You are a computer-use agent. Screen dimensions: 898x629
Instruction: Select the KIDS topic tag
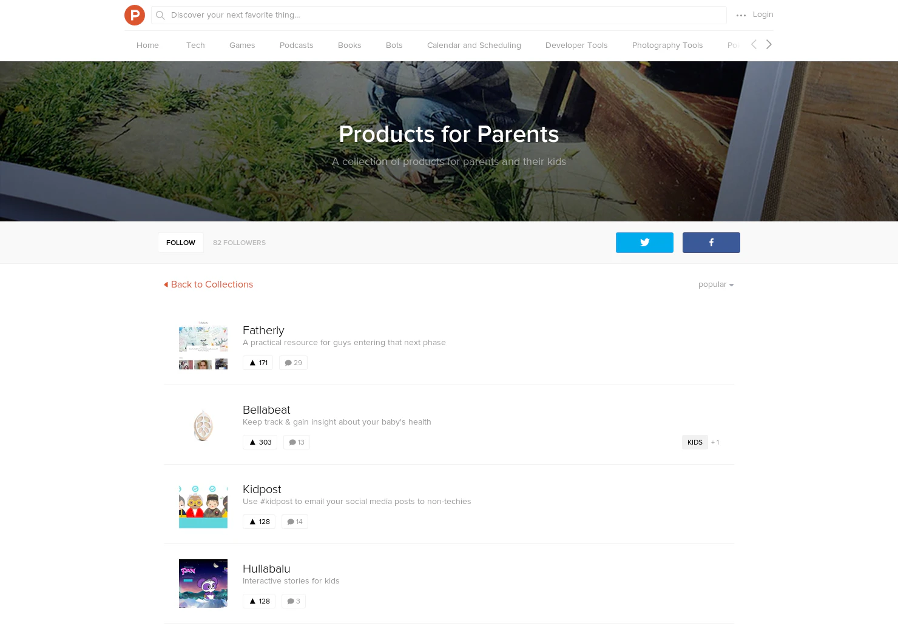point(694,442)
